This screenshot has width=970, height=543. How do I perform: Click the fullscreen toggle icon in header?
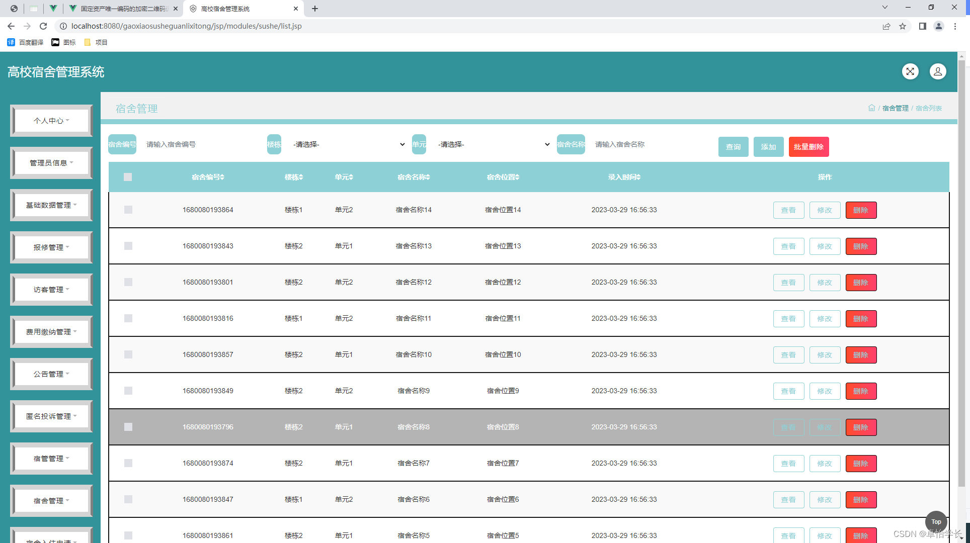pyautogui.click(x=910, y=71)
